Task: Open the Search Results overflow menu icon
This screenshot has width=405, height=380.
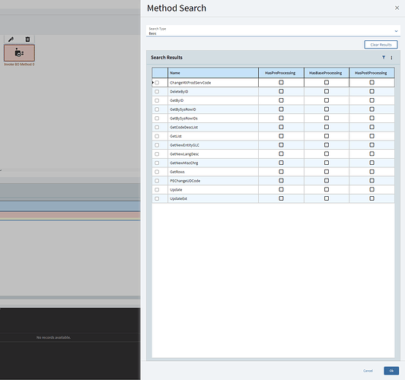Action: point(391,58)
